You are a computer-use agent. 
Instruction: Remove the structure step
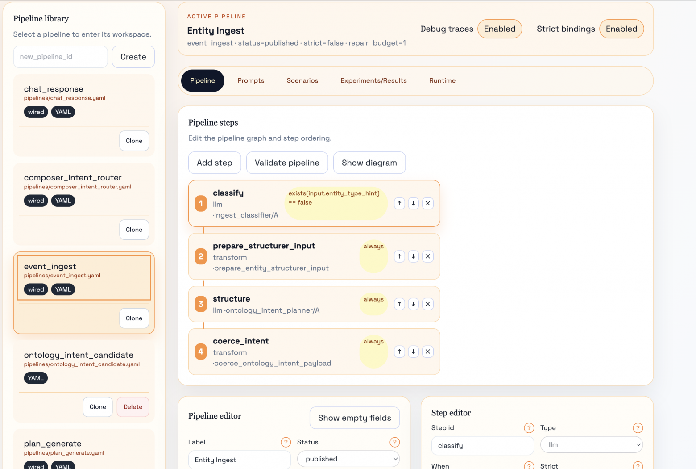[428, 304]
